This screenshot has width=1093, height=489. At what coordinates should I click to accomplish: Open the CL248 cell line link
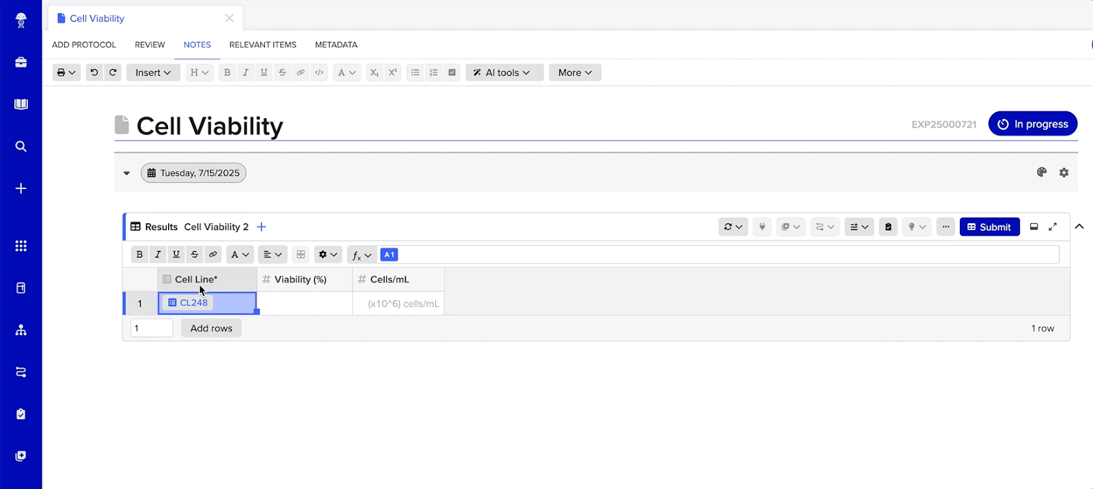click(x=188, y=303)
